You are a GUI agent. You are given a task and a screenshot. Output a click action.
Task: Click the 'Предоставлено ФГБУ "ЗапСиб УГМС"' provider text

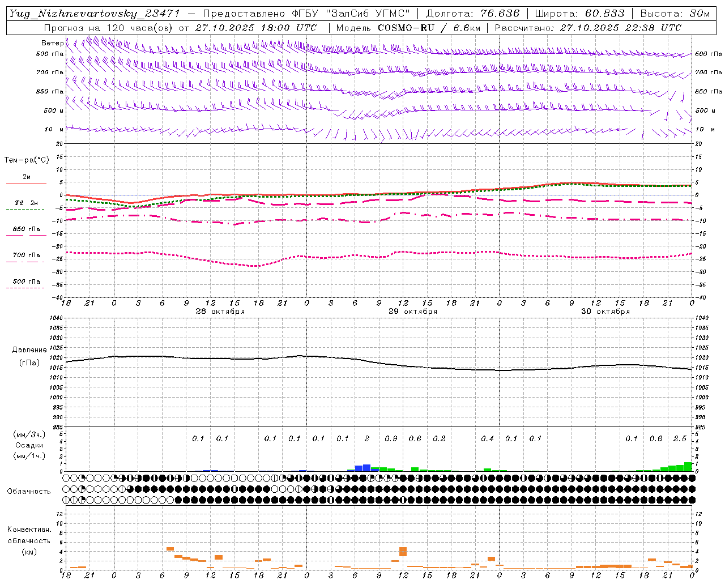(306, 14)
